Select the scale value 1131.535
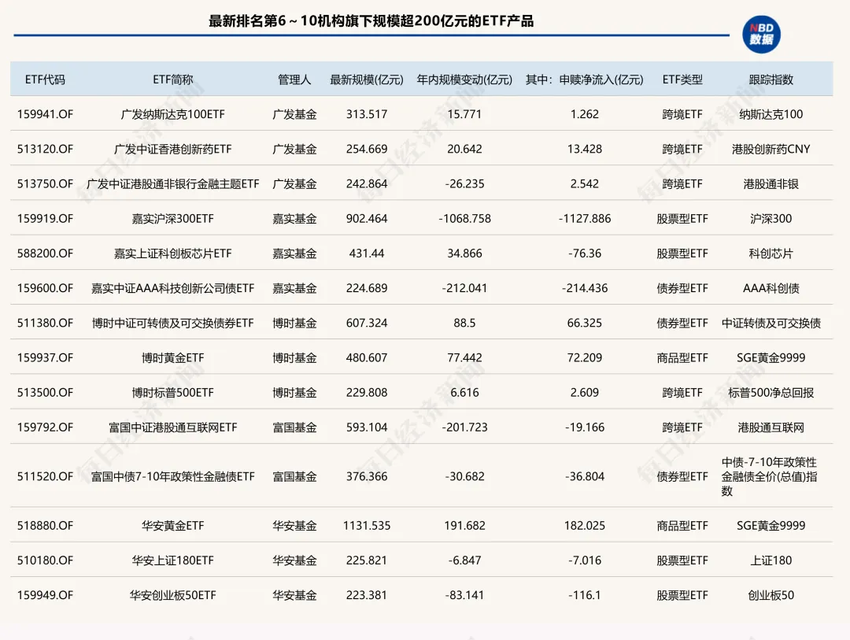Image resolution: width=850 pixels, height=640 pixels. [x=367, y=526]
